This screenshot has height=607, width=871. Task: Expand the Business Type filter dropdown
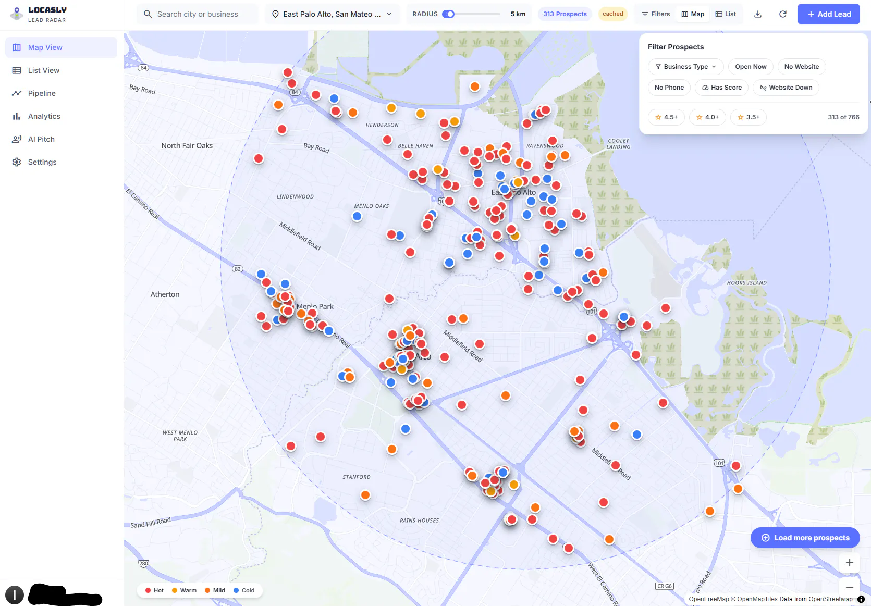(x=685, y=67)
